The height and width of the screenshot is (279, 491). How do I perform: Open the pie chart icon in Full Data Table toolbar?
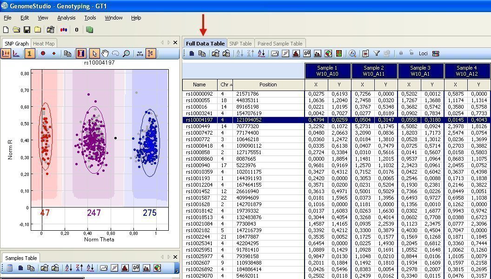pyautogui.click(x=328, y=53)
